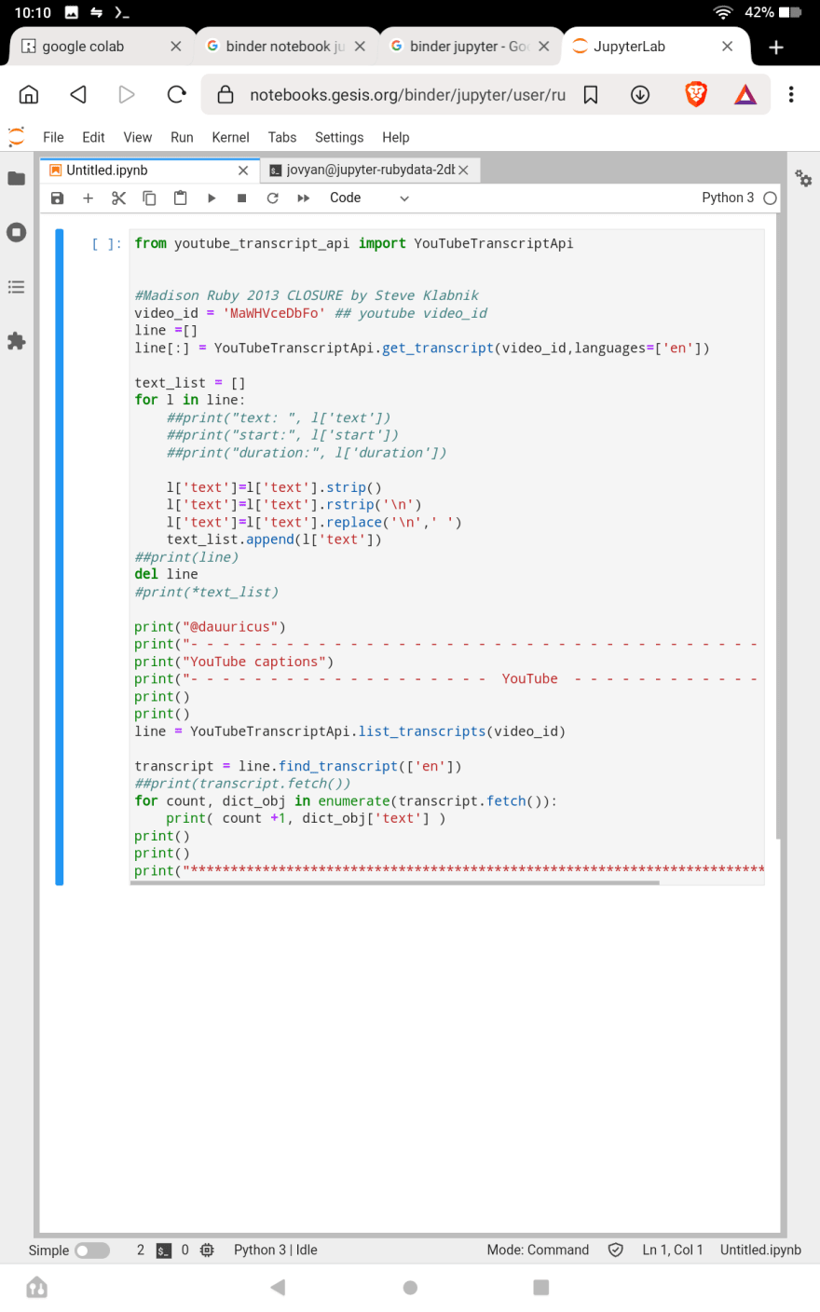Go to browser home page
This screenshot has height=1312, width=820.
tap(29, 94)
